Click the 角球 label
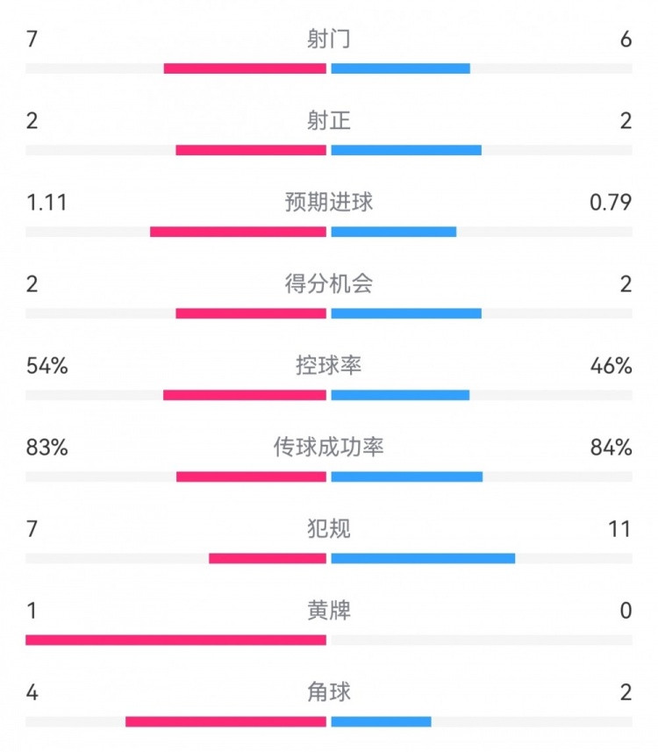658x752 pixels. (328, 692)
